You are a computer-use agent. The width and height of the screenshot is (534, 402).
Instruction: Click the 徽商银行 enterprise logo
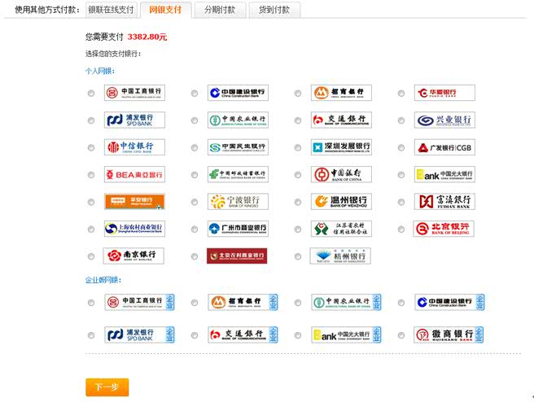tap(449, 334)
